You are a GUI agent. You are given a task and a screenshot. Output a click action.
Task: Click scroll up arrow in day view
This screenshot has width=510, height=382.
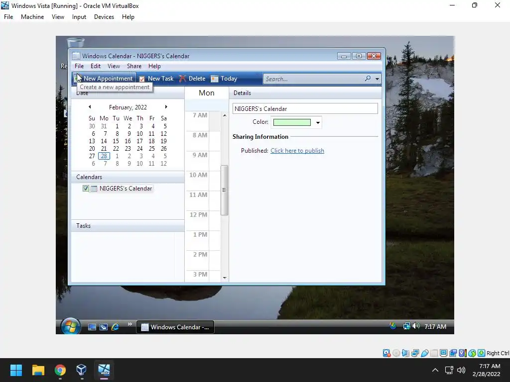[x=225, y=115]
